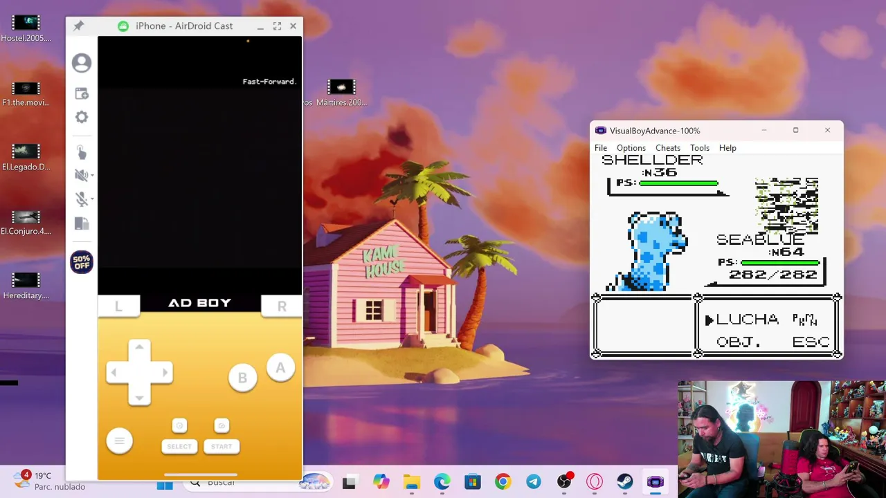Select F1.the.movi video file on desktop
886x498 pixels.
click(x=26, y=94)
